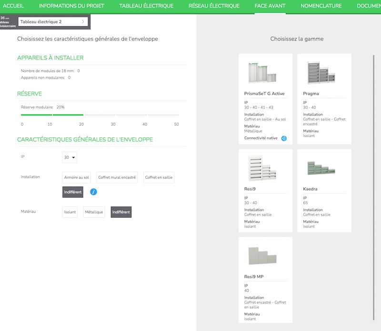Screen dimensions: 381x331
Task: Click the Resi9 range title
Action: point(250,189)
